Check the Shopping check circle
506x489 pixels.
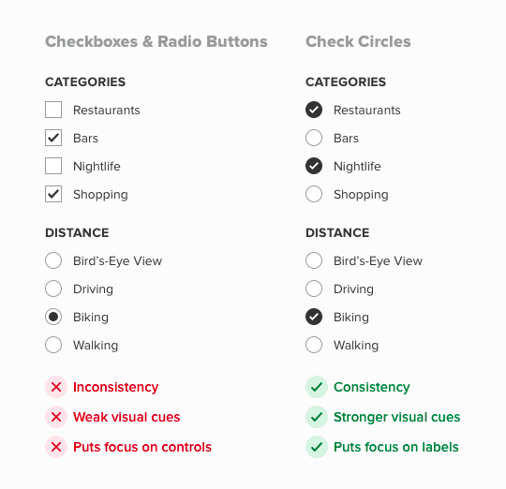(314, 194)
